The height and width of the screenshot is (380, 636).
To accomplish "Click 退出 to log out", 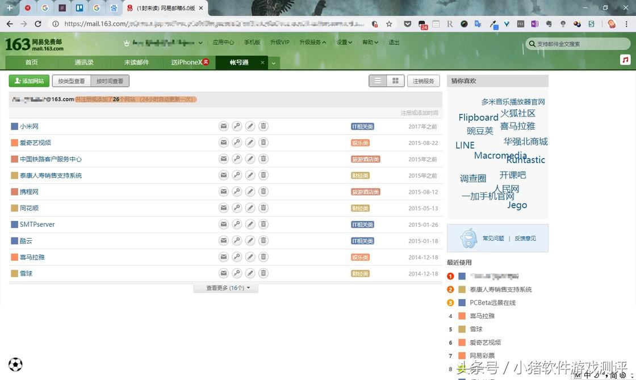I will point(394,42).
